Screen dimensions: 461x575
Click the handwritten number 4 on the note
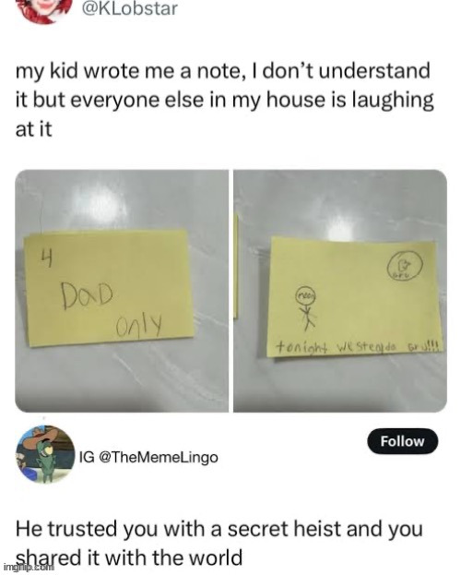(46, 259)
